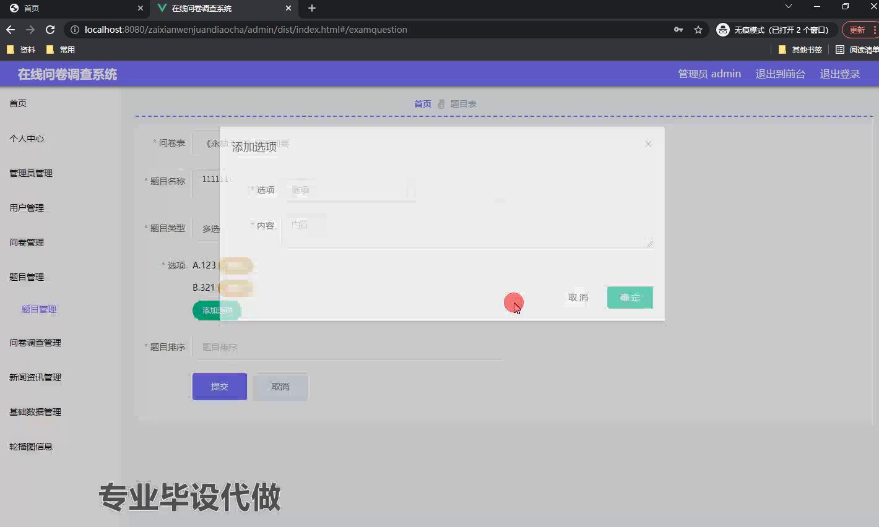879x527 pixels.
Task: Open a new browser tab with plus icon
Action: click(312, 8)
